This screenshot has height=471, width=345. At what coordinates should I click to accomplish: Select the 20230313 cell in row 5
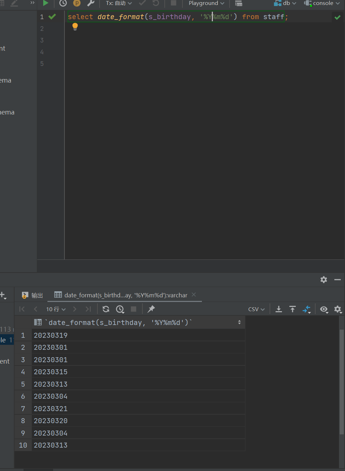point(138,384)
